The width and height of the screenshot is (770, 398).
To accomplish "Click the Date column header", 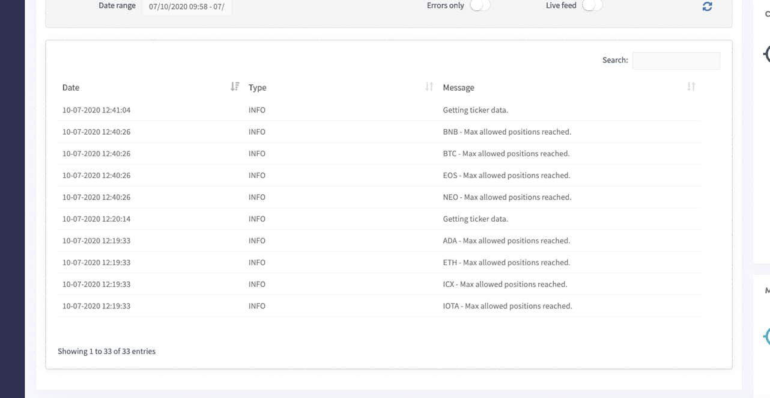I will 71,88.
